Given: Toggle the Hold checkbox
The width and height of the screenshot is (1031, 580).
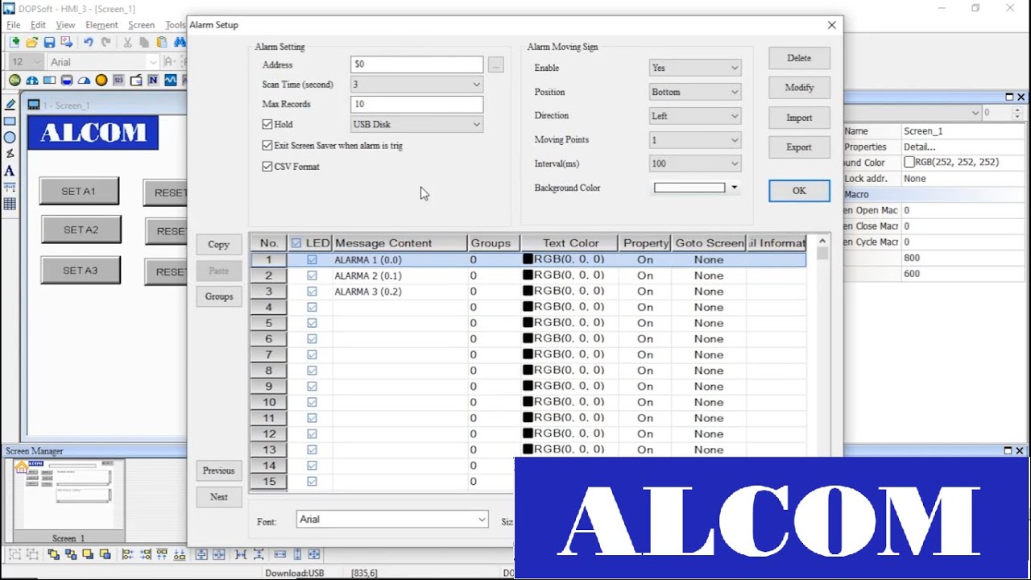Looking at the screenshot, I should click(x=267, y=125).
